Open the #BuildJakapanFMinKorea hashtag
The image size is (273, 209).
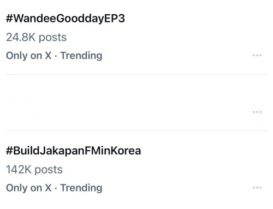click(73, 151)
